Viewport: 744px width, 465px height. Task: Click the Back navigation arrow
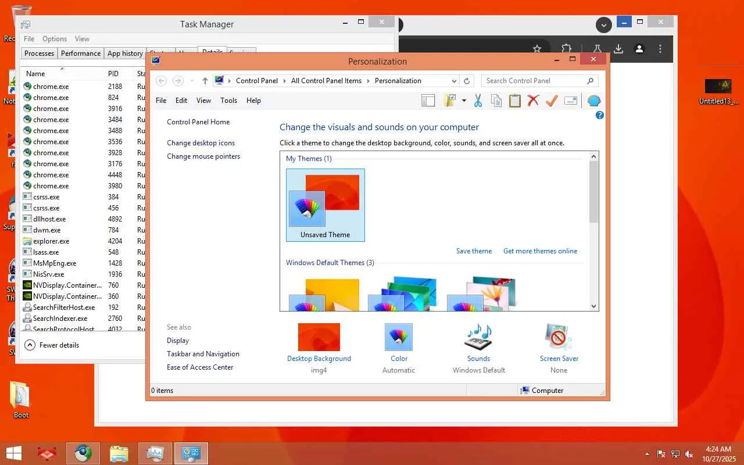pyautogui.click(x=162, y=81)
